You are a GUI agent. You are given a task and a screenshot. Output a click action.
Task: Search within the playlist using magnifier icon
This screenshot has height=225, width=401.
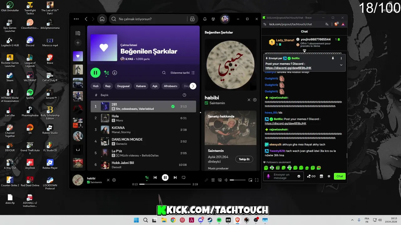pos(164,73)
